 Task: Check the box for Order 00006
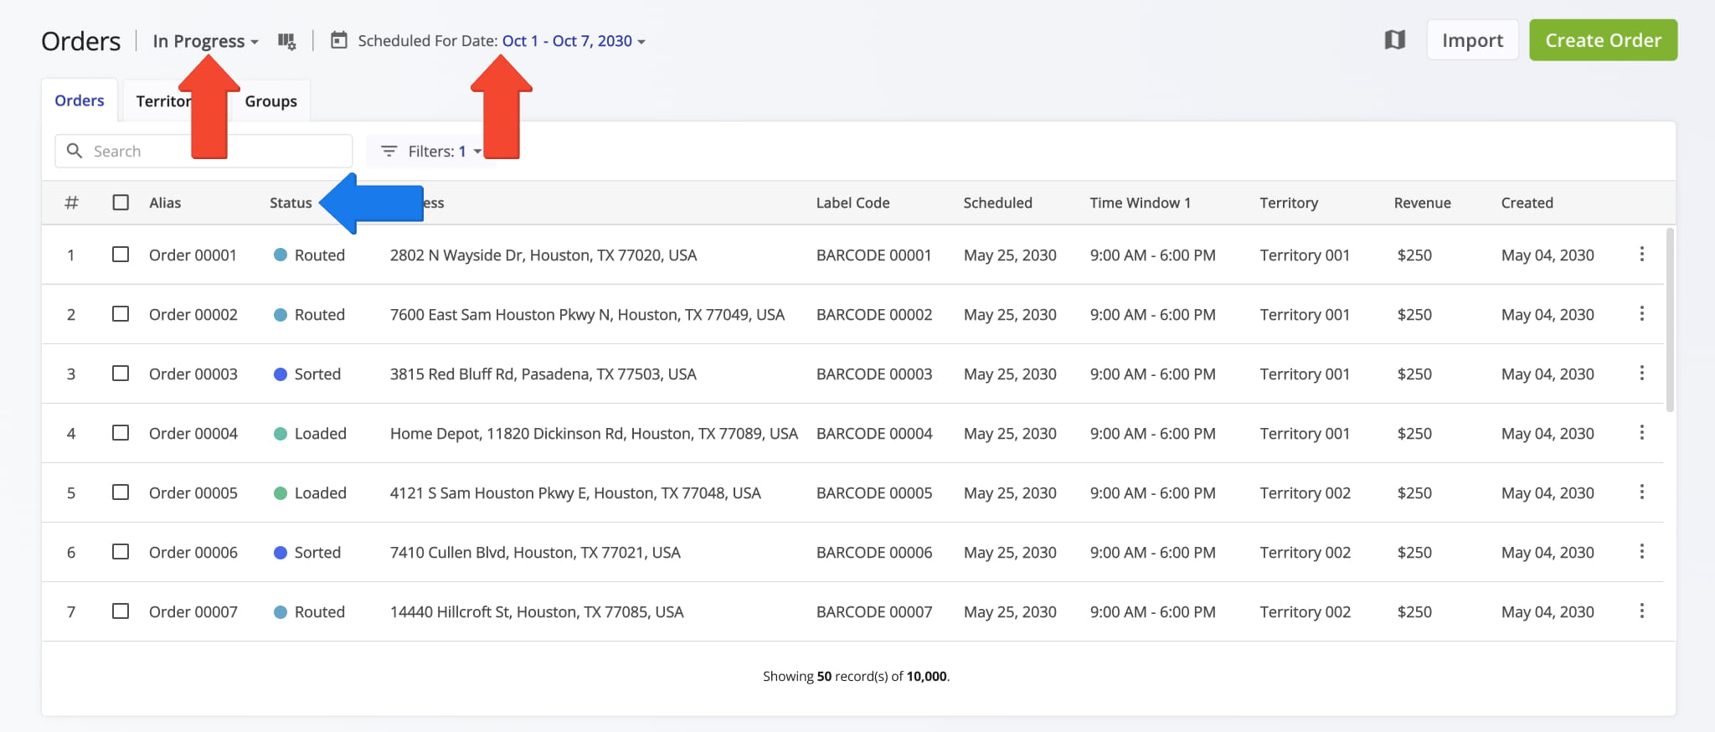pos(121,551)
